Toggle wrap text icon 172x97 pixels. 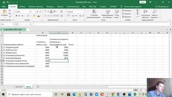62,11
